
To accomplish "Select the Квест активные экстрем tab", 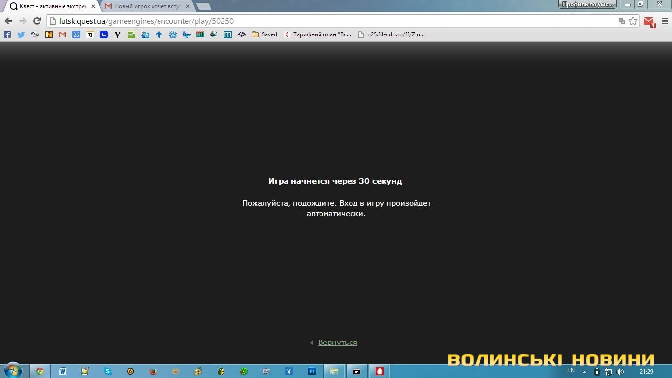I will coord(49,6).
